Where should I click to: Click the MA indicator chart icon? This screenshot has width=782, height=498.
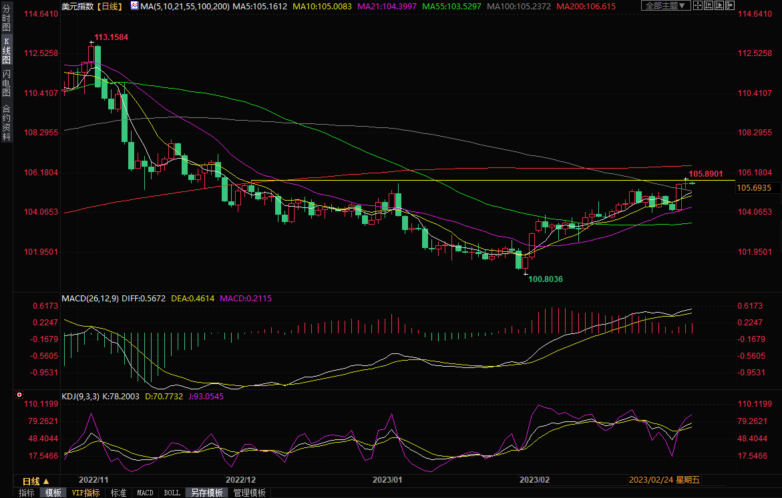(134, 6)
